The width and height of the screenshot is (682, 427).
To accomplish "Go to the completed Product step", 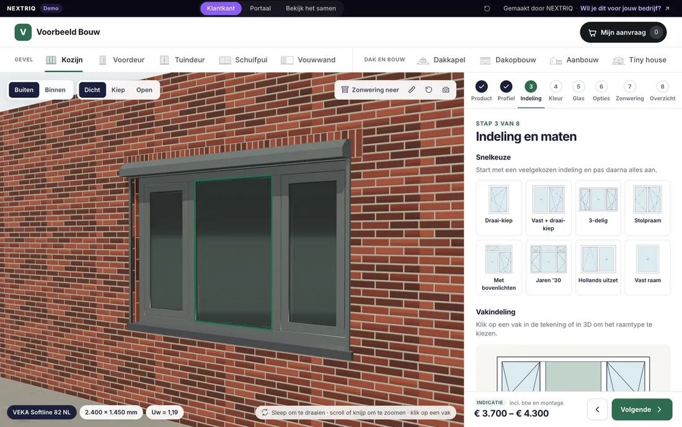I will tap(482, 91).
